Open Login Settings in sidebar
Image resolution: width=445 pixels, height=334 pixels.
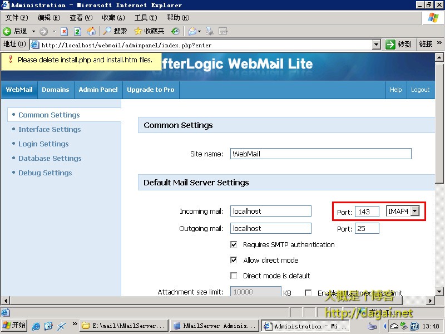click(x=43, y=144)
